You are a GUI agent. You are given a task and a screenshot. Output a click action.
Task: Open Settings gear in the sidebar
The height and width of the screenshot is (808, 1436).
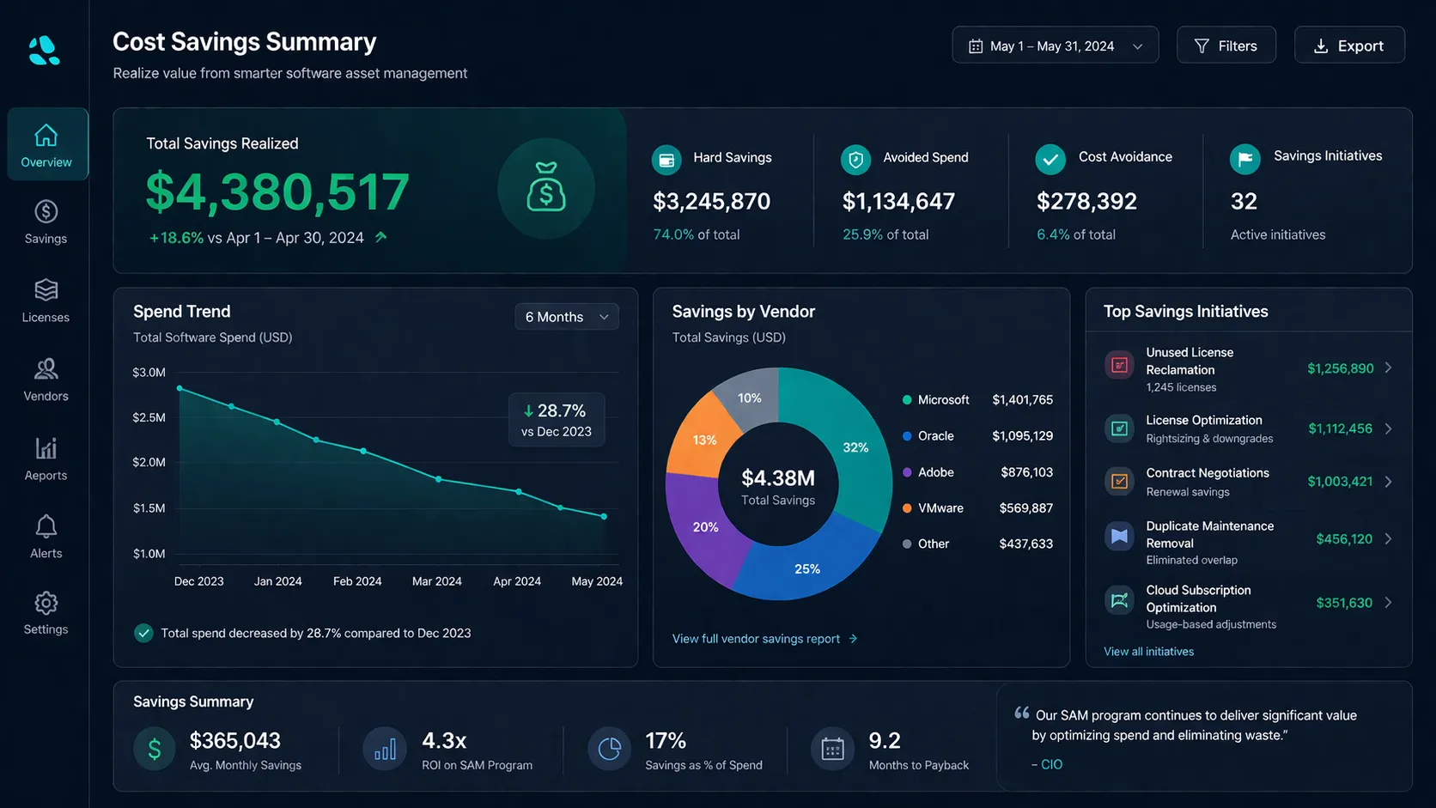pyautogui.click(x=46, y=604)
